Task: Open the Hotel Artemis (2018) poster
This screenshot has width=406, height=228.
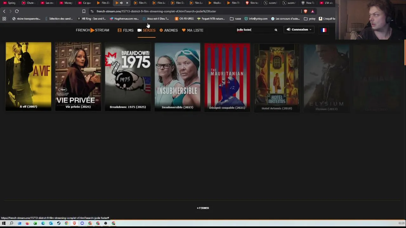Action: coord(277,78)
